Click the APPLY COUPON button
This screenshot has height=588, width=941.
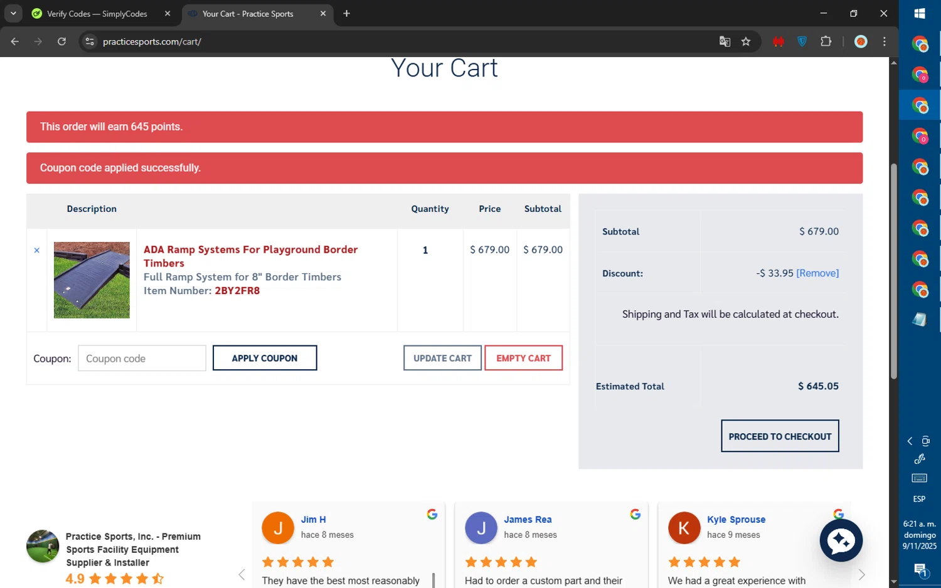point(265,358)
